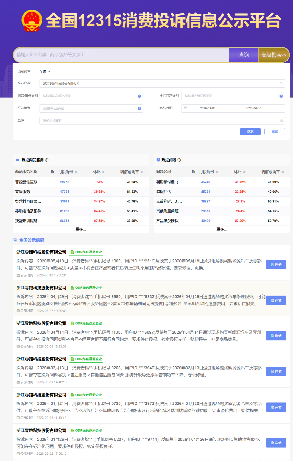Viewport: 293px width, 461px height.
Task: Sort 热点问题 table by 近一月投诉量
Action: [x=217, y=172]
